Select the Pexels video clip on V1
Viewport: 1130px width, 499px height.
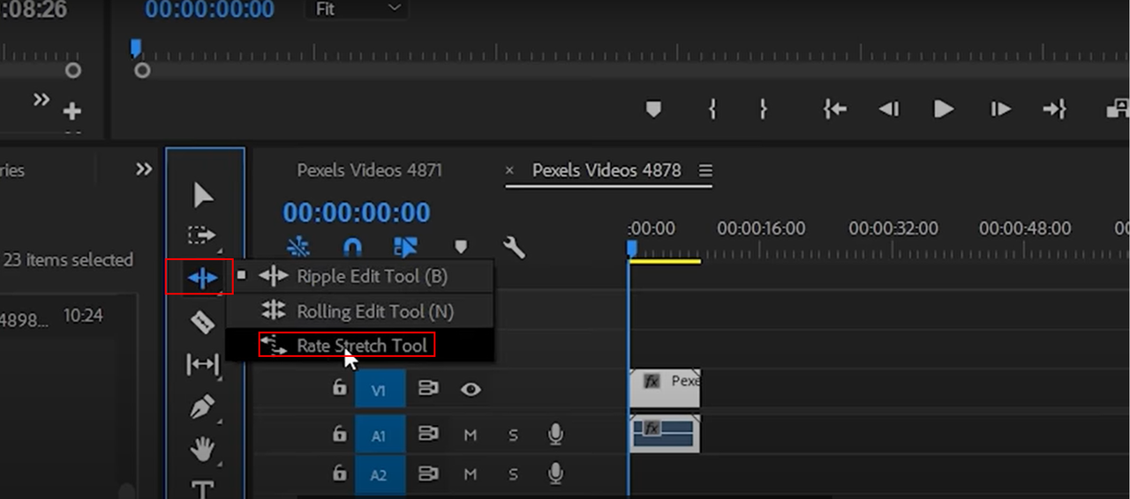pos(665,388)
